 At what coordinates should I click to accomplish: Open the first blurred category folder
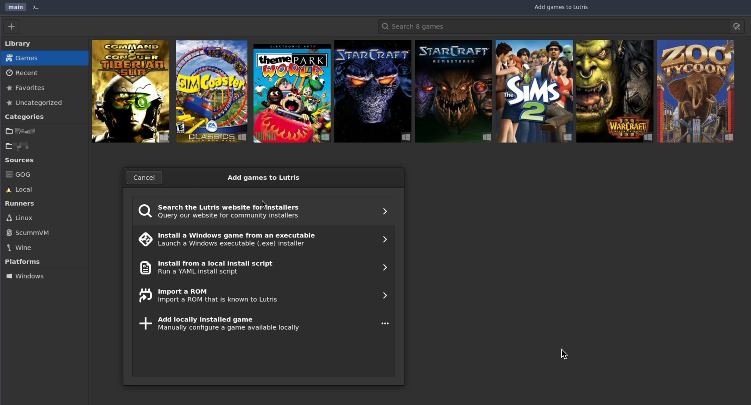point(44,131)
